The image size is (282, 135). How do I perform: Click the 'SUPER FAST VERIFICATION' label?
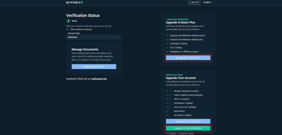coord(178,19)
